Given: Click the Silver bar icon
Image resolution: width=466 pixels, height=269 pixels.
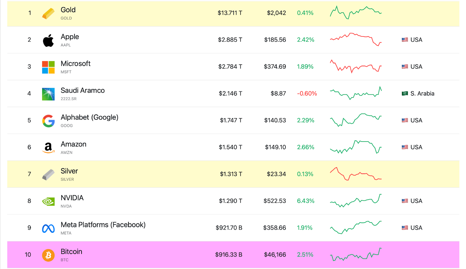Looking at the screenshot, I should tap(48, 175).
